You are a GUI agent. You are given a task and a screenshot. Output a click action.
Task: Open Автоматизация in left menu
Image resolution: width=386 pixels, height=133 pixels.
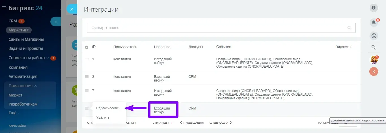(x=23, y=76)
